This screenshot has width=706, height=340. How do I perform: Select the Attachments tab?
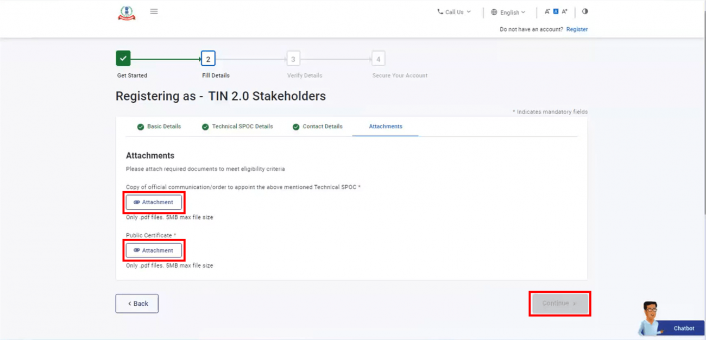pyautogui.click(x=386, y=127)
